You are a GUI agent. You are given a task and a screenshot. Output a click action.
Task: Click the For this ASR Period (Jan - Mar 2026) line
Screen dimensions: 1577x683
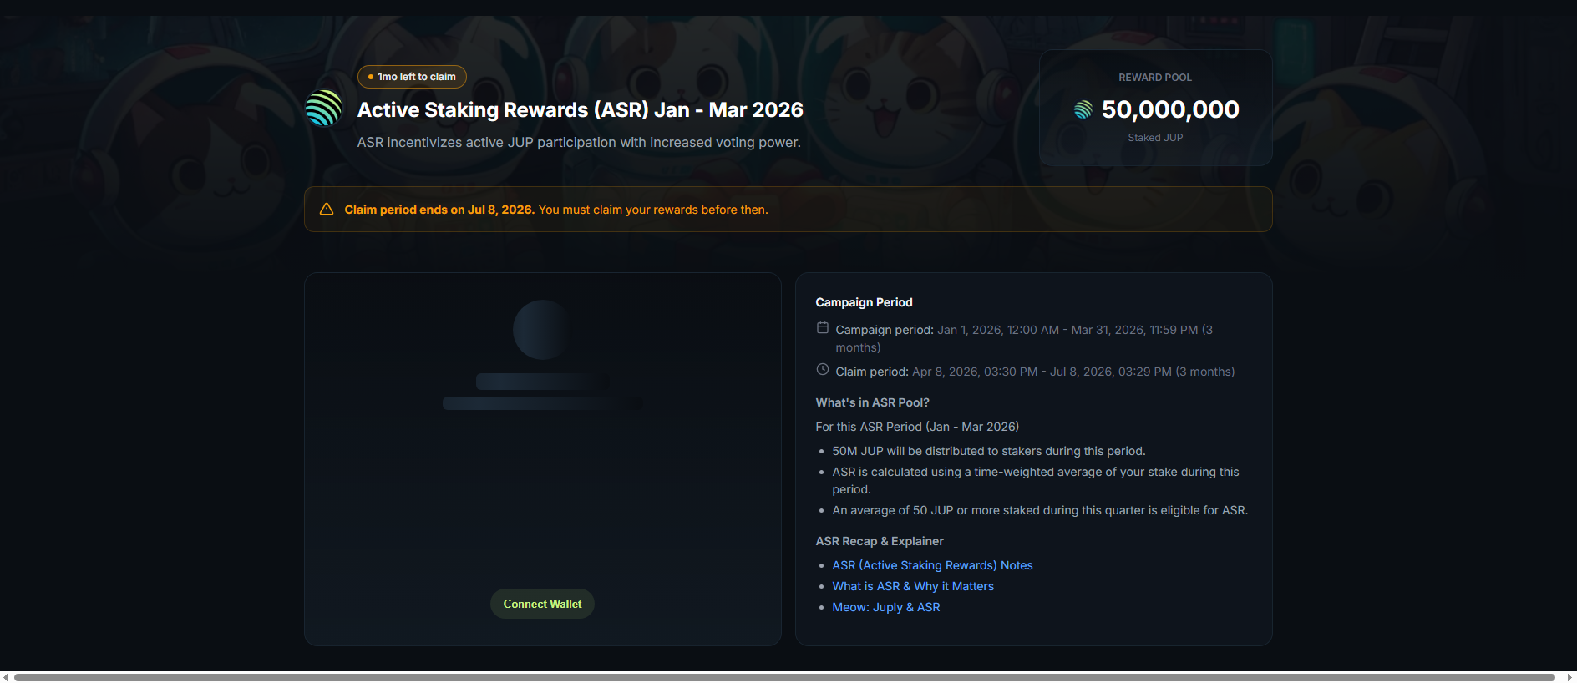point(917,427)
